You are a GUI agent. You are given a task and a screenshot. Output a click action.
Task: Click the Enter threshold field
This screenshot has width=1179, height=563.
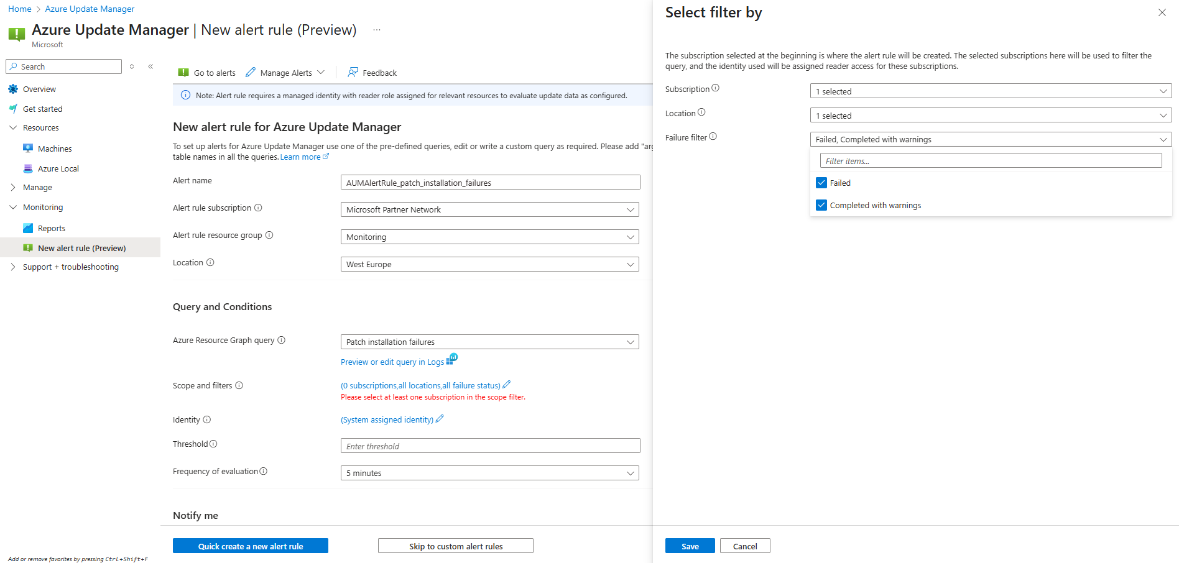[x=491, y=446]
